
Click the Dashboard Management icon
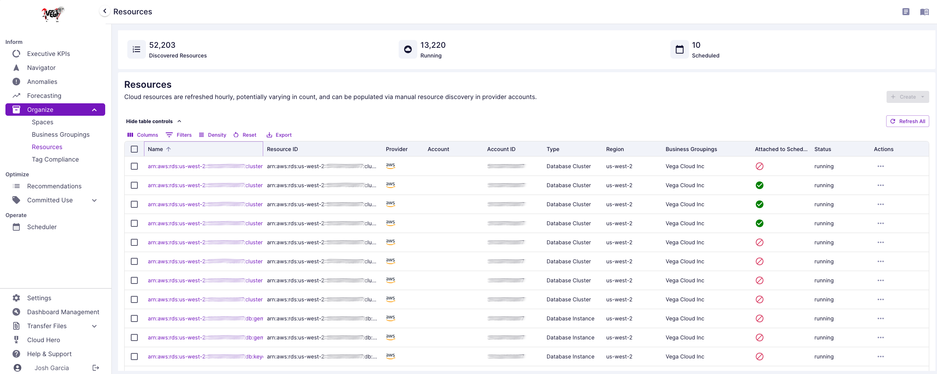coord(16,312)
